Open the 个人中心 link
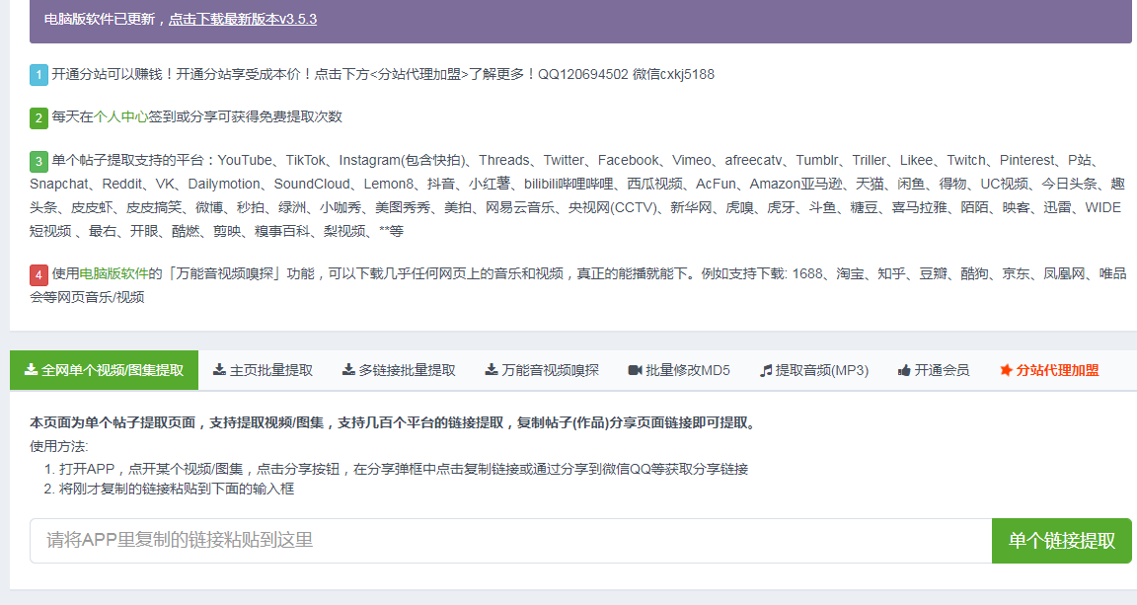1137x605 pixels. coord(120,116)
